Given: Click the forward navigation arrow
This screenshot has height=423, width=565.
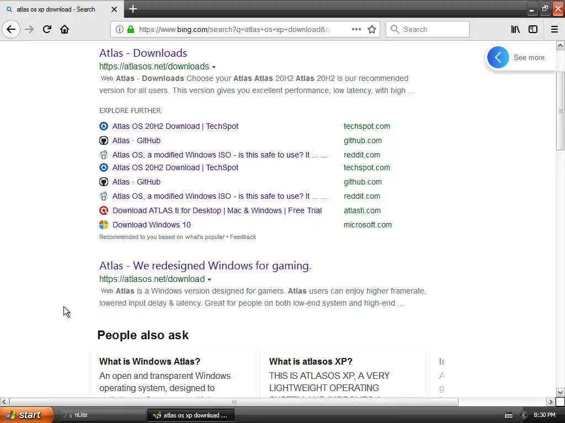Looking at the screenshot, I should click(29, 29).
